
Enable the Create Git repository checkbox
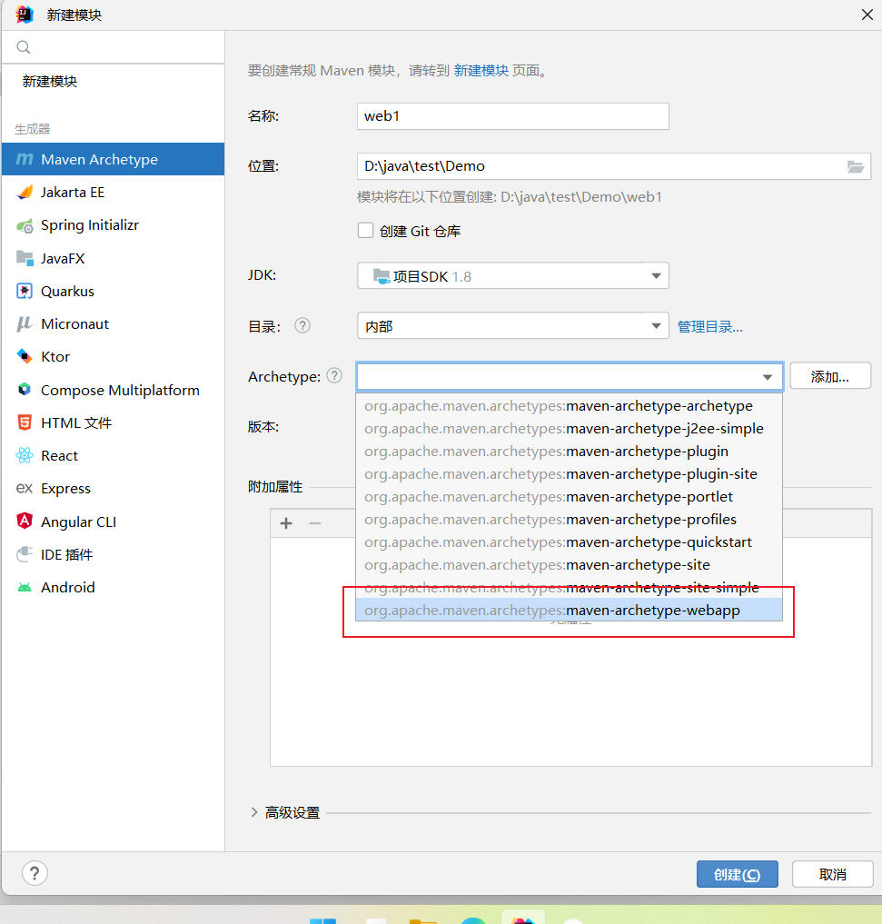coord(366,231)
